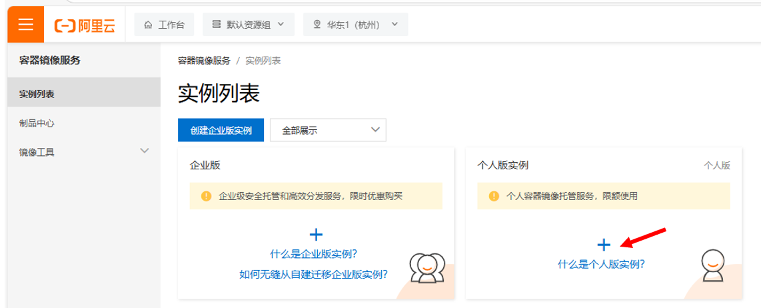The image size is (761, 308).
Task: Click the 企业级安全托管和高效分发服务 notice text
Action: point(311,196)
